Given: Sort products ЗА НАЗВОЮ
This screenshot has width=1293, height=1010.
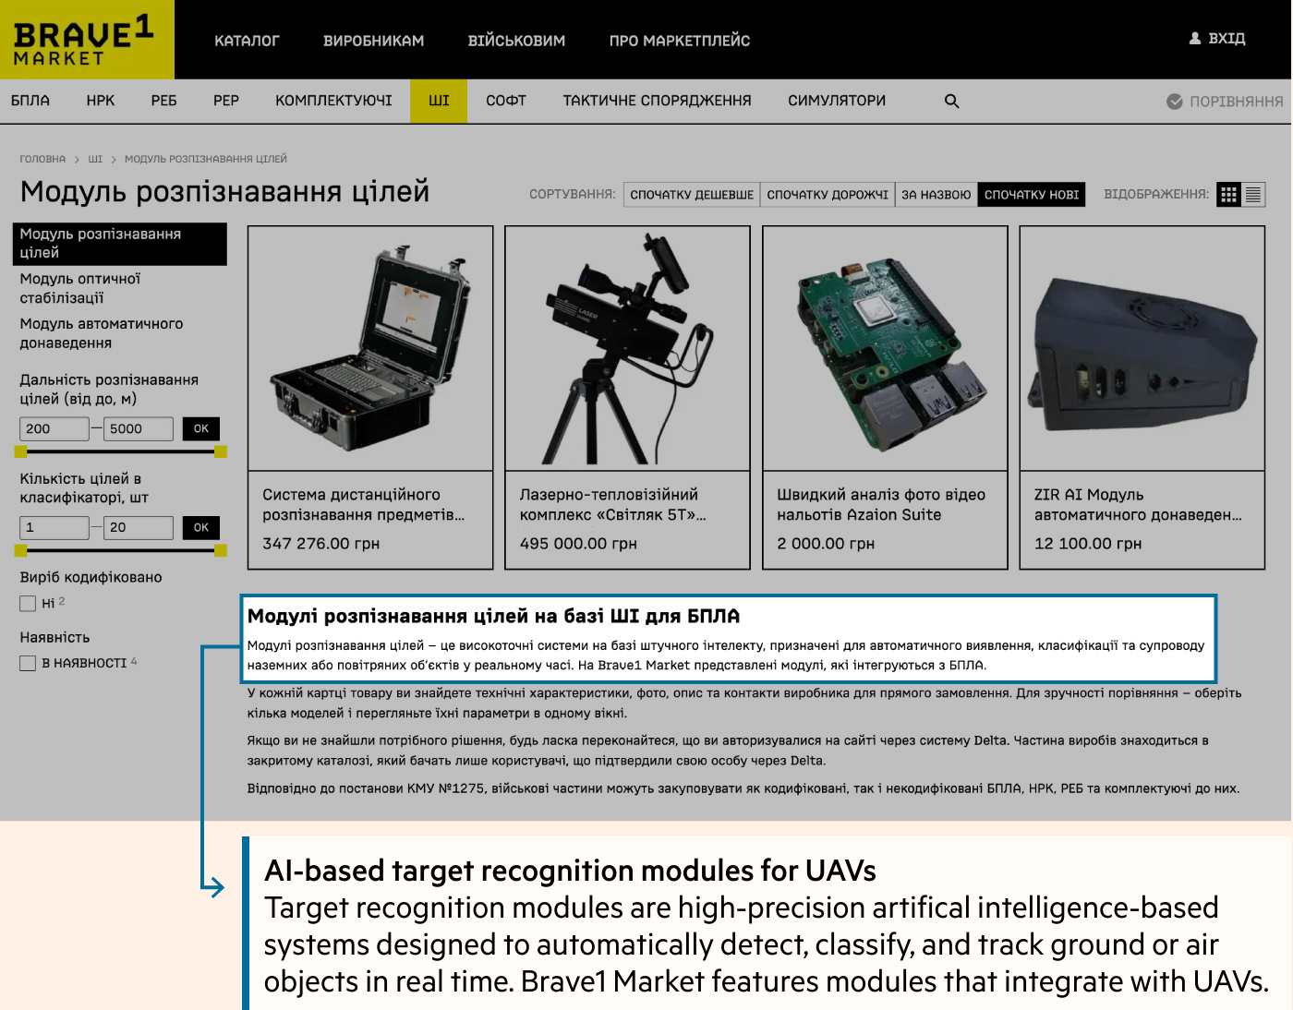Looking at the screenshot, I should (936, 195).
